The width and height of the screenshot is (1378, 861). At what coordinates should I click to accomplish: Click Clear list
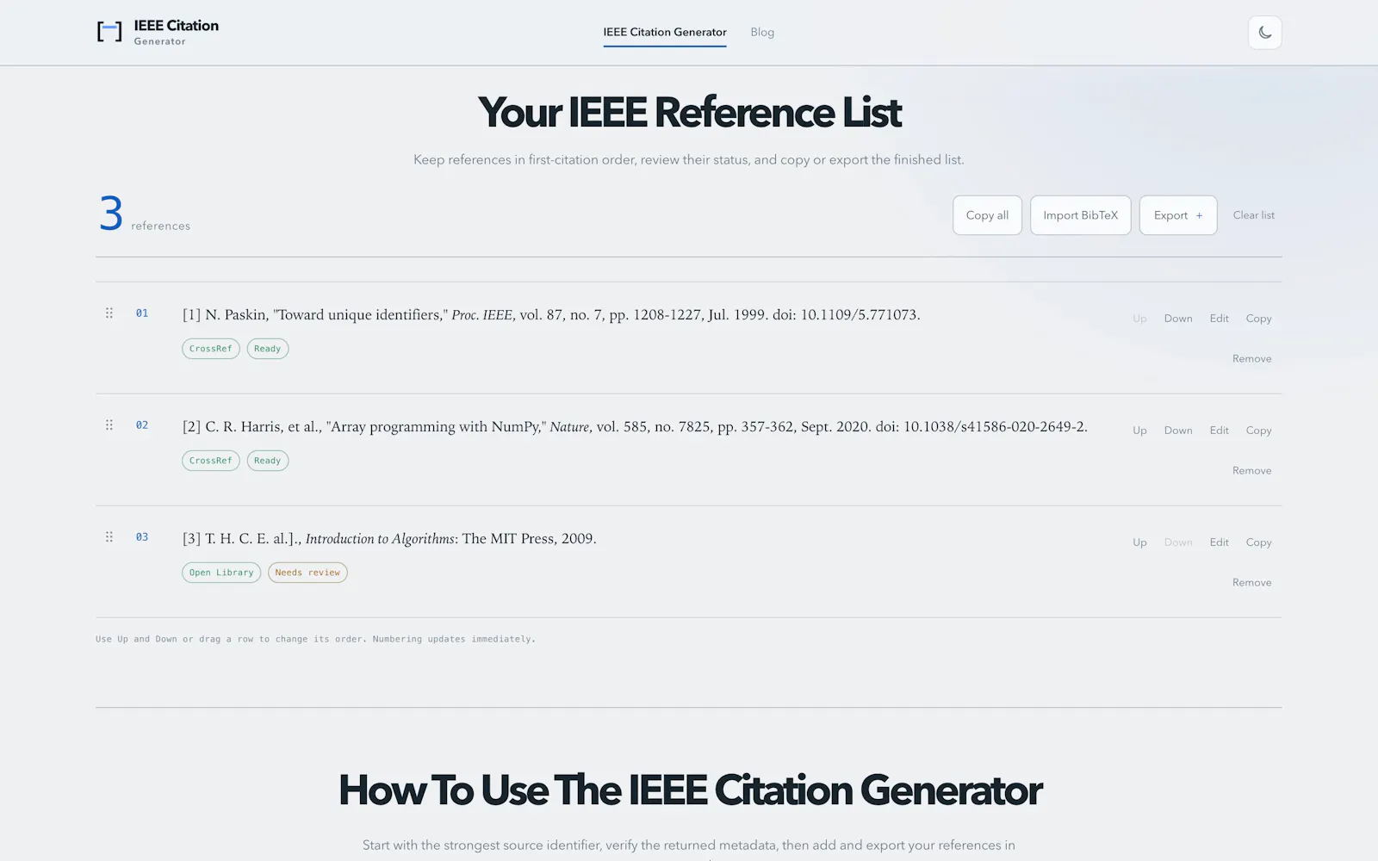1253,215
